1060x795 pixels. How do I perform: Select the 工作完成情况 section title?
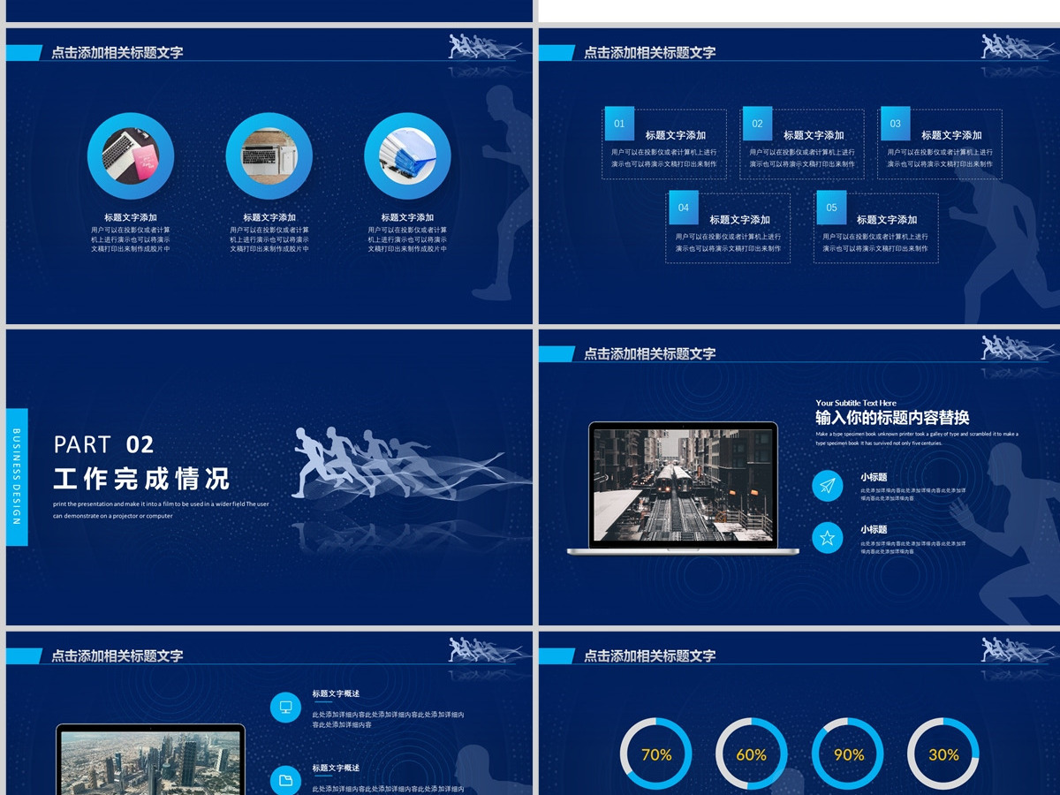(142, 480)
